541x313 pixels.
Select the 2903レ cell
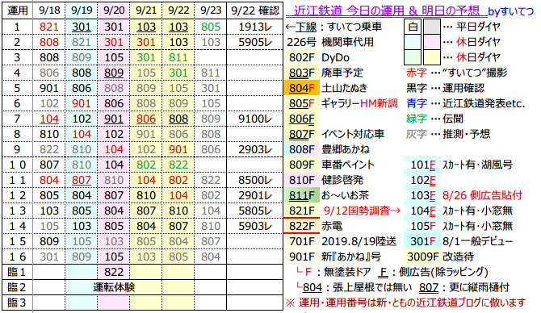pos(254,149)
